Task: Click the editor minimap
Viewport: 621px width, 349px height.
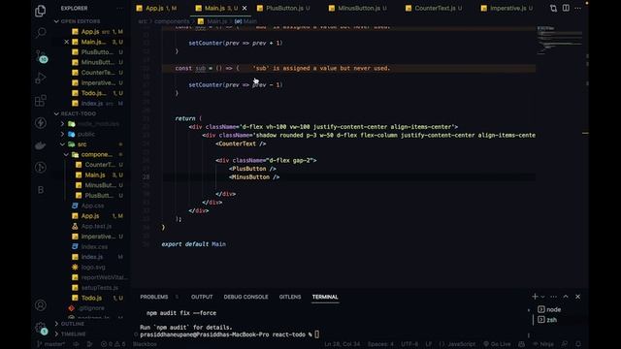Action: [x=560, y=40]
